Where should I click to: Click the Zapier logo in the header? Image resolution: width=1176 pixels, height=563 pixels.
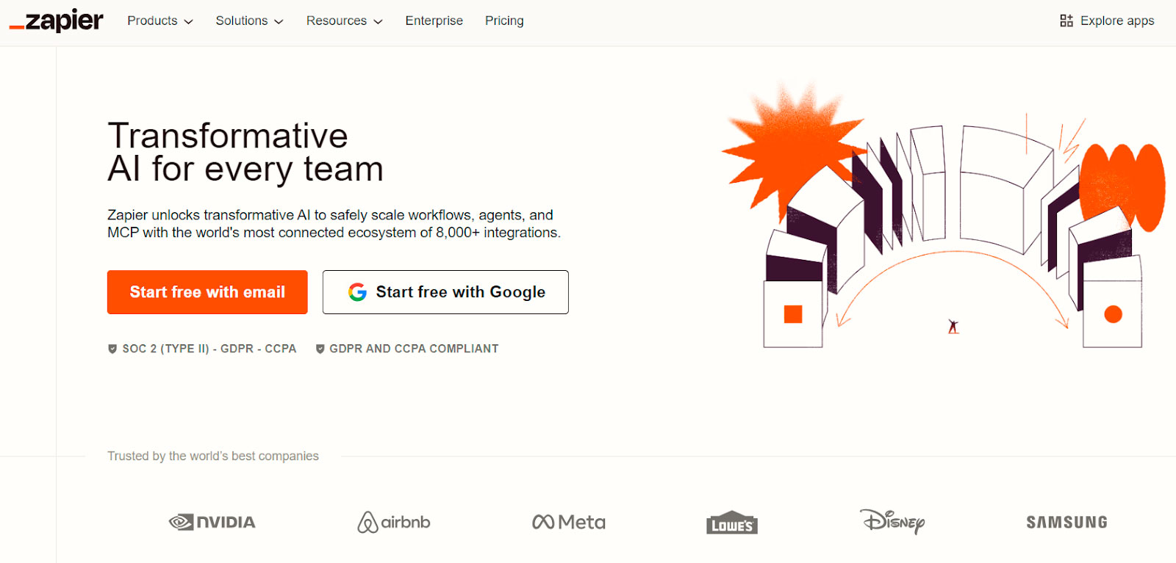[x=57, y=21]
